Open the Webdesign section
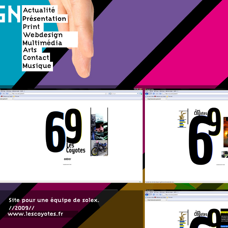228x228 pixels. tap(43, 35)
